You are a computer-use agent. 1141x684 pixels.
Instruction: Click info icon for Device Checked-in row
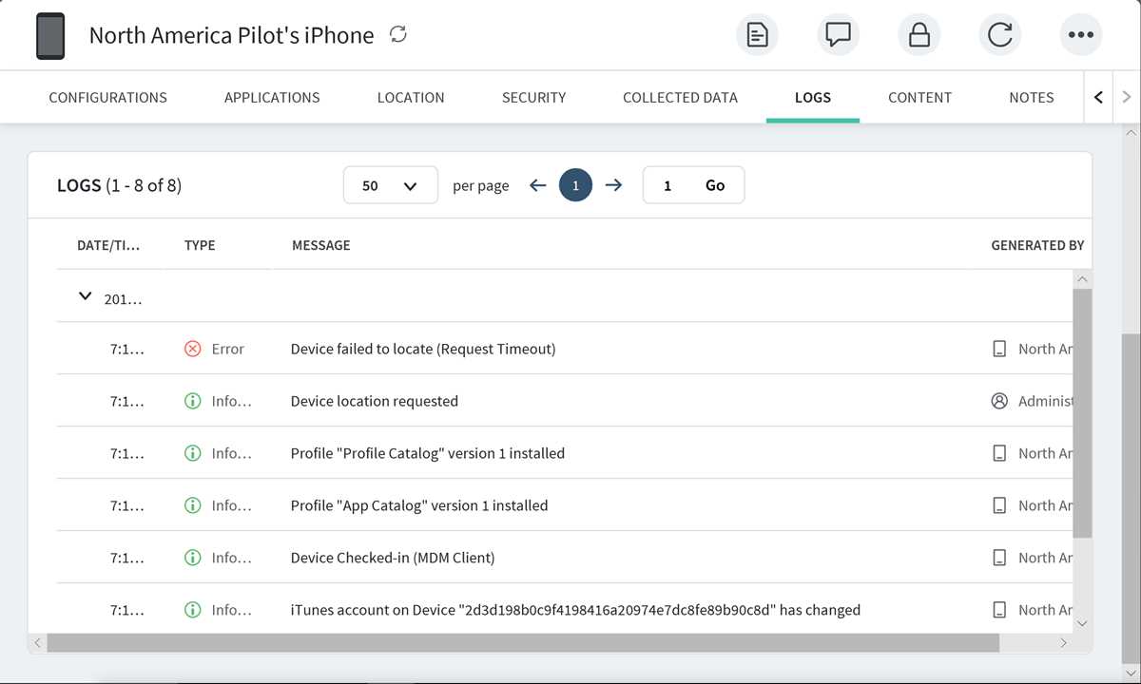pyautogui.click(x=192, y=558)
